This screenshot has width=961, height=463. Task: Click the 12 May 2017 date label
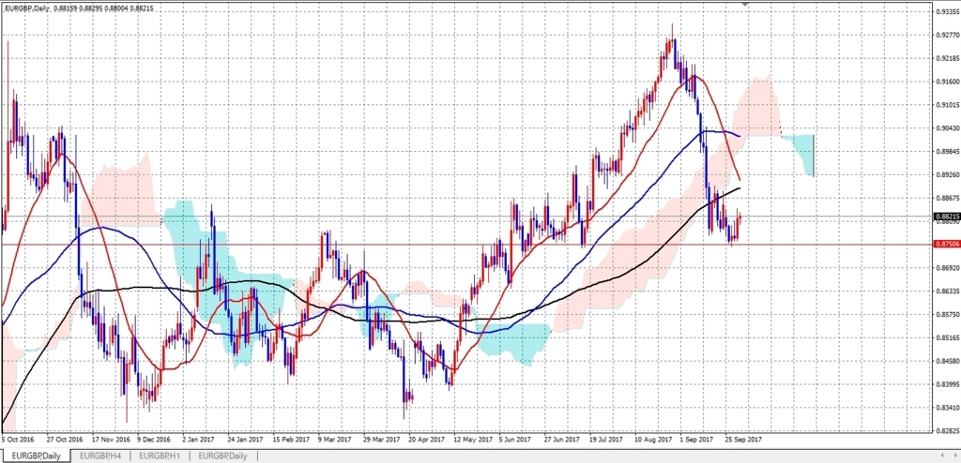click(472, 440)
